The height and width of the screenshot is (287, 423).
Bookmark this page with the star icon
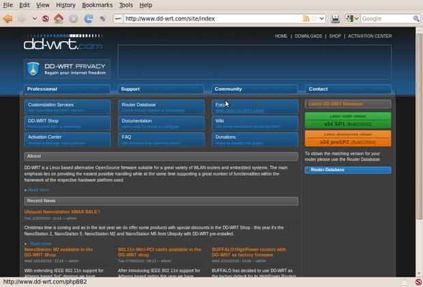pos(314,18)
